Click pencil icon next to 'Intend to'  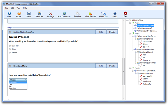[x=141, y=60]
